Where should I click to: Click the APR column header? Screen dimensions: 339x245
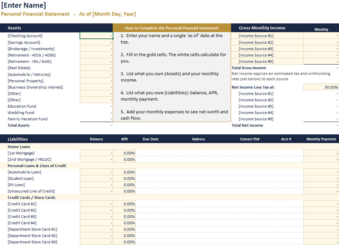(x=124, y=139)
